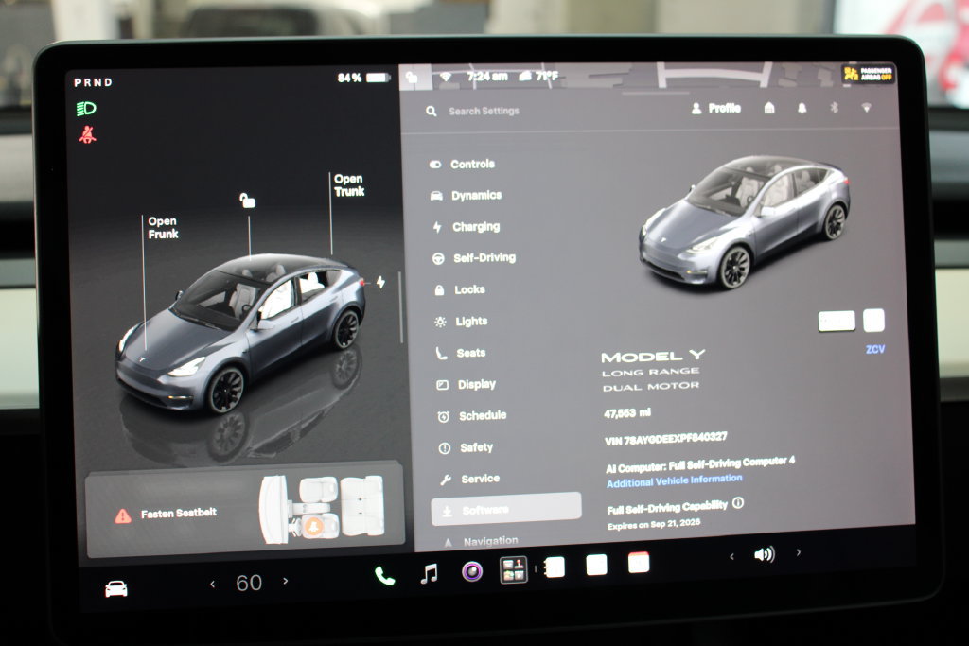
Task: Open Wi-Fi settings icon in settings header
Action: point(867,108)
